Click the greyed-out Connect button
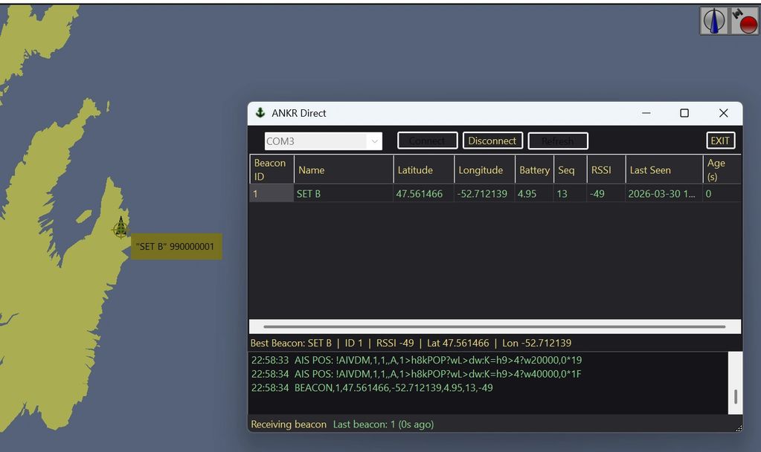The height and width of the screenshot is (452, 761). (x=427, y=141)
